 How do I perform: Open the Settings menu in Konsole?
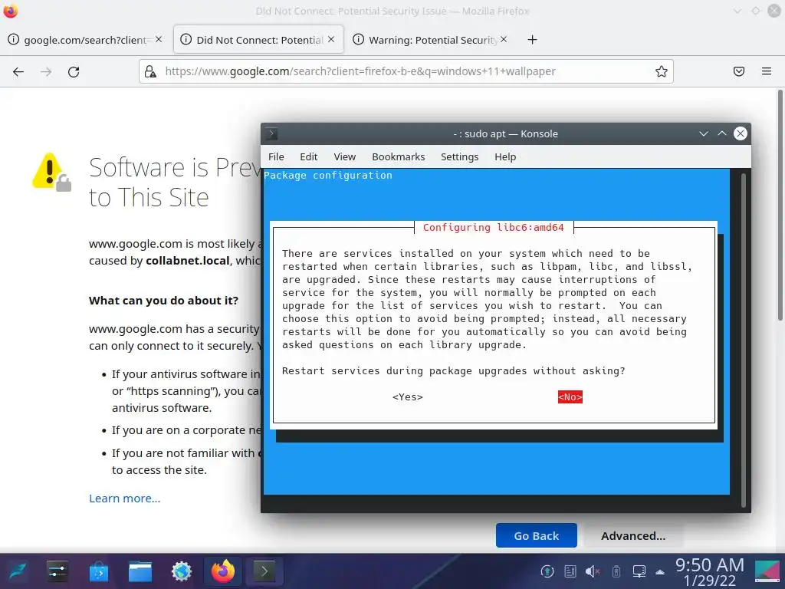(x=460, y=156)
